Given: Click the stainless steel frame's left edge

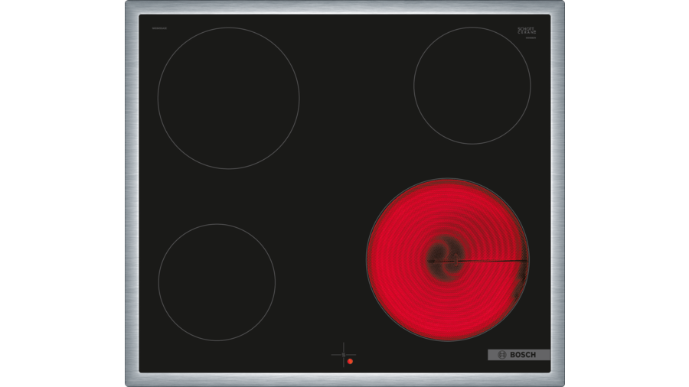Looking at the screenshot, I should coord(132,193).
